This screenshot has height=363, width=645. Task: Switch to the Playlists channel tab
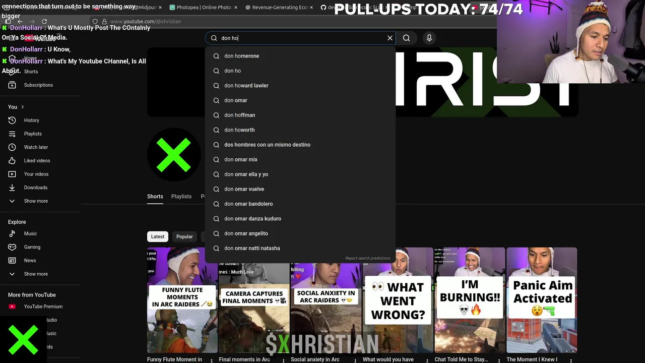tap(181, 196)
